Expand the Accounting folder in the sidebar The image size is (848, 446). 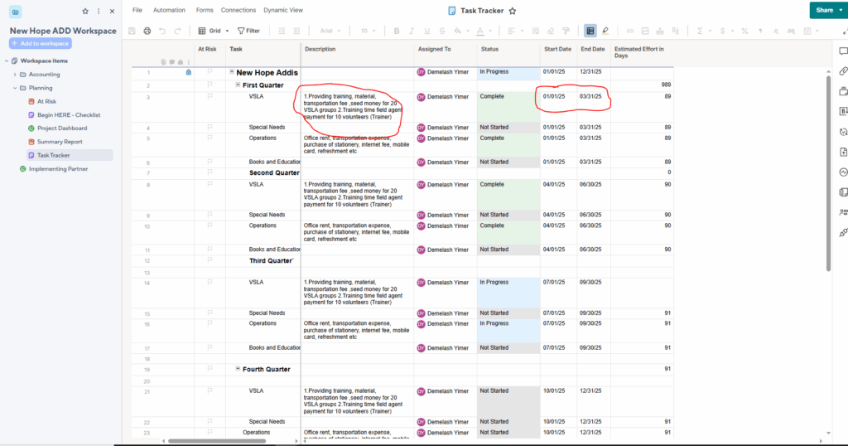pos(14,75)
